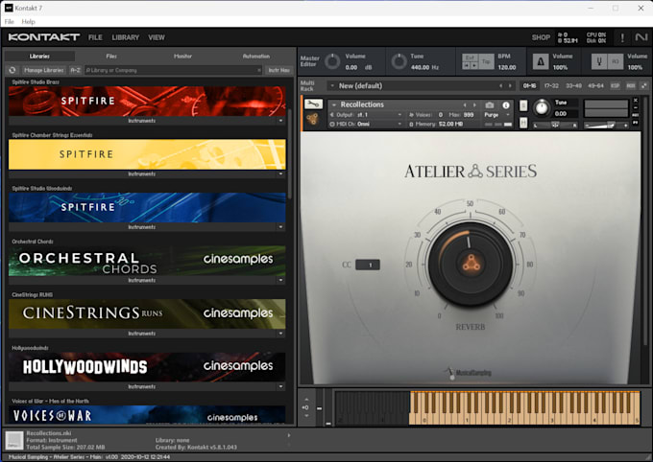Click the Library or Company search field
The height and width of the screenshot is (462, 653).
click(173, 70)
